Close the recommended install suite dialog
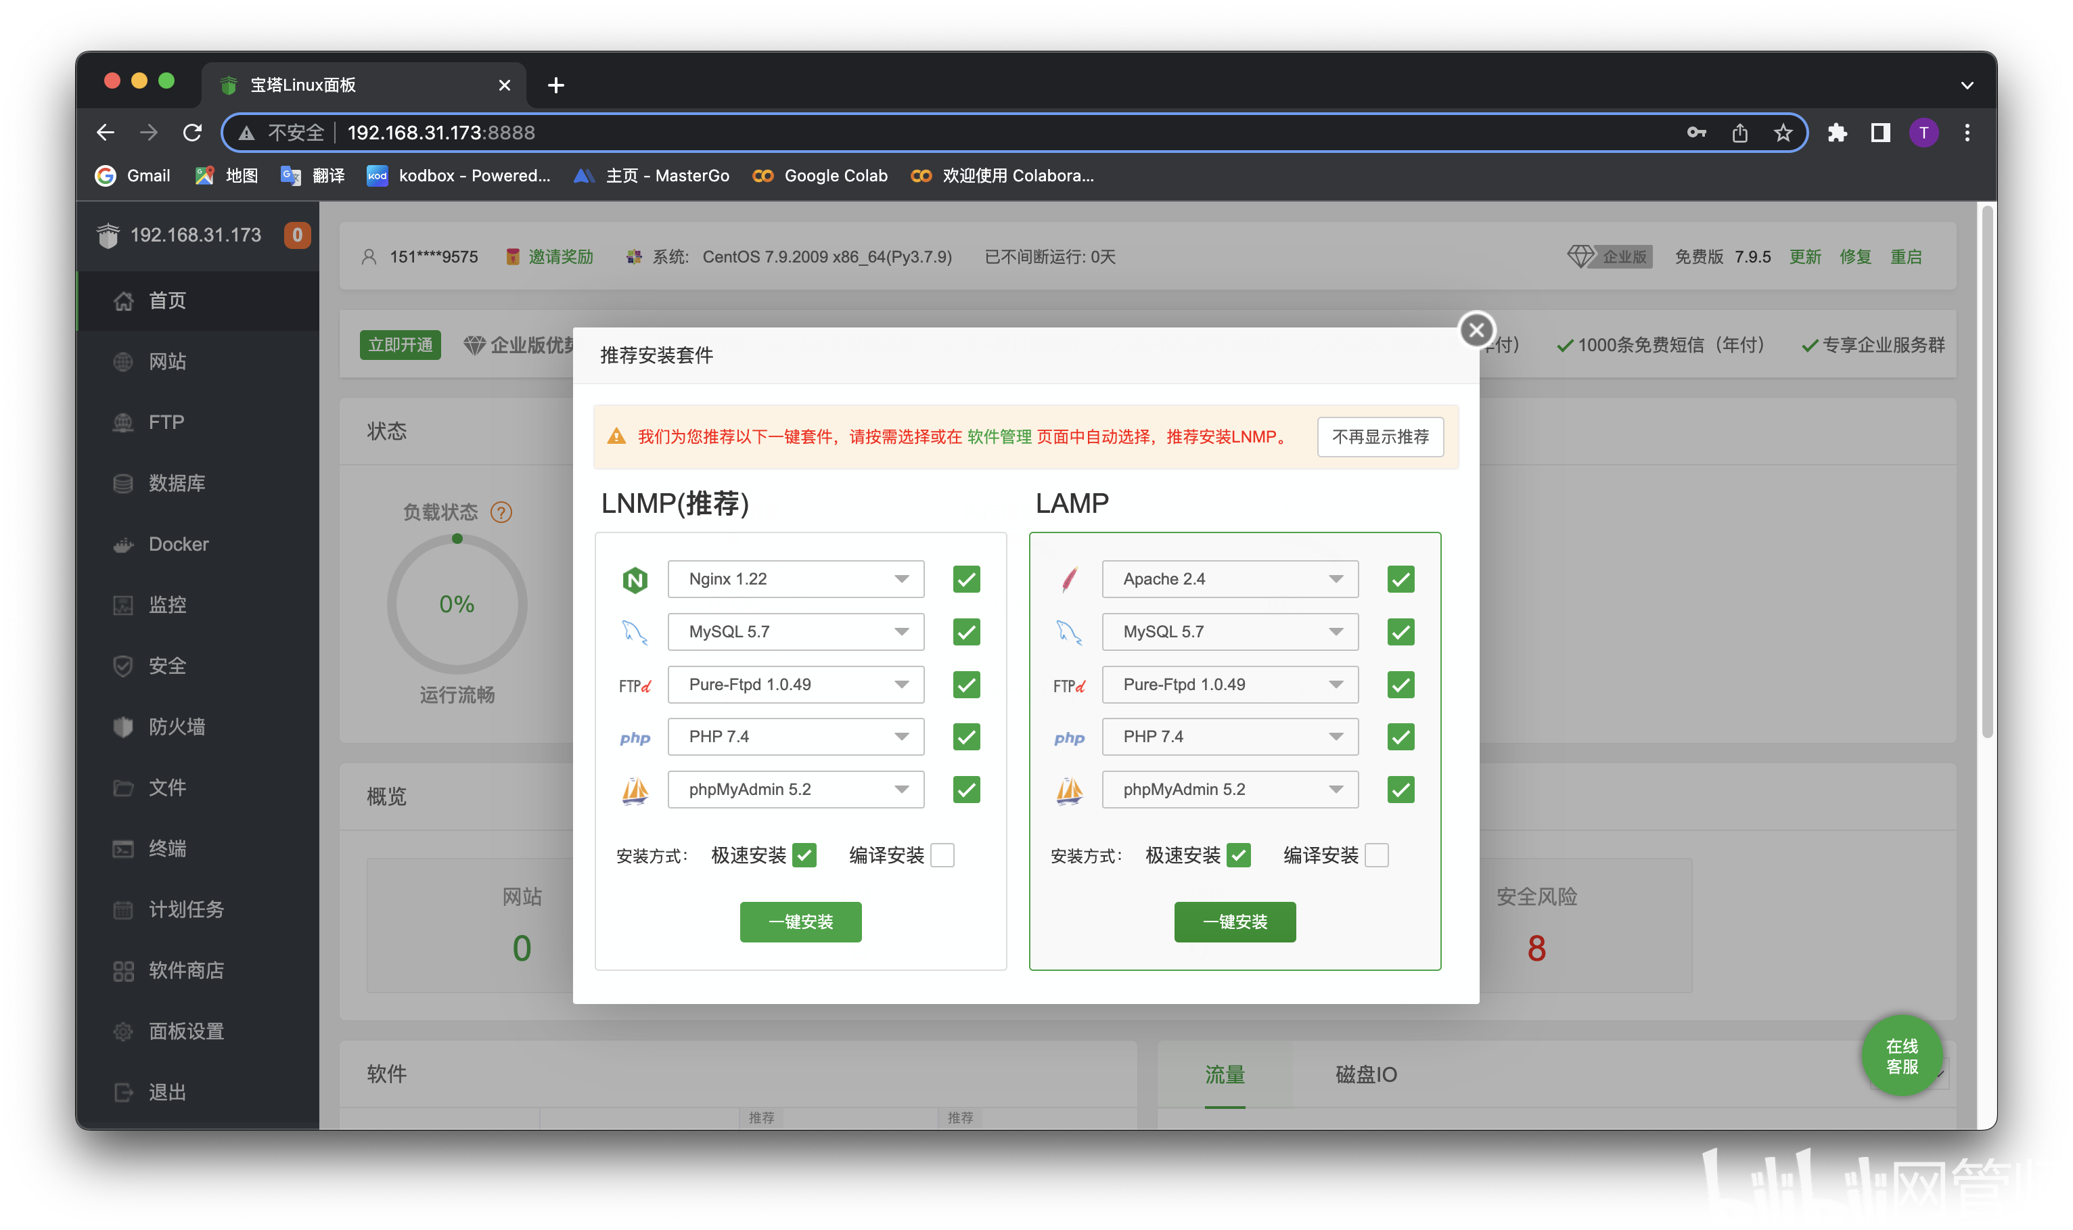This screenshot has width=2073, height=1230. 1476,330
